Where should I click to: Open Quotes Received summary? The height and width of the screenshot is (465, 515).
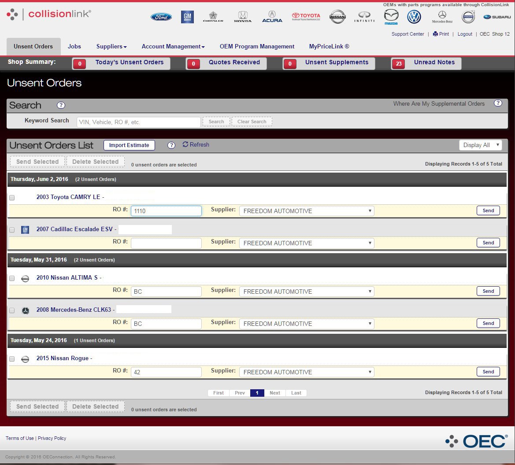(x=226, y=63)
